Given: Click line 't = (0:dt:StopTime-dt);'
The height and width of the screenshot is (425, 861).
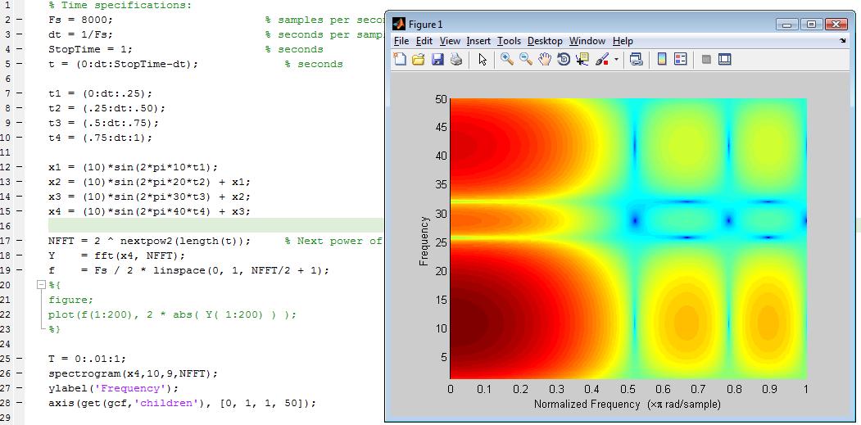Looking at the screenshot, I should 123,64.
